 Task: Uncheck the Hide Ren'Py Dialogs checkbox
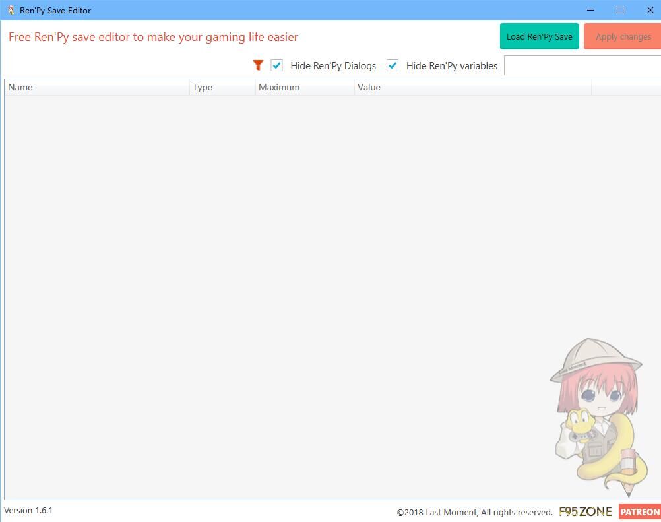(x=277, y=65)
